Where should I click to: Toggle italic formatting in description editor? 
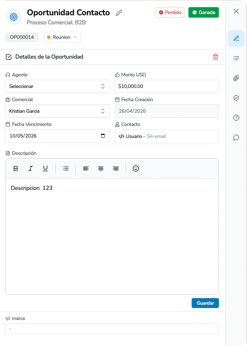[31, 168]
